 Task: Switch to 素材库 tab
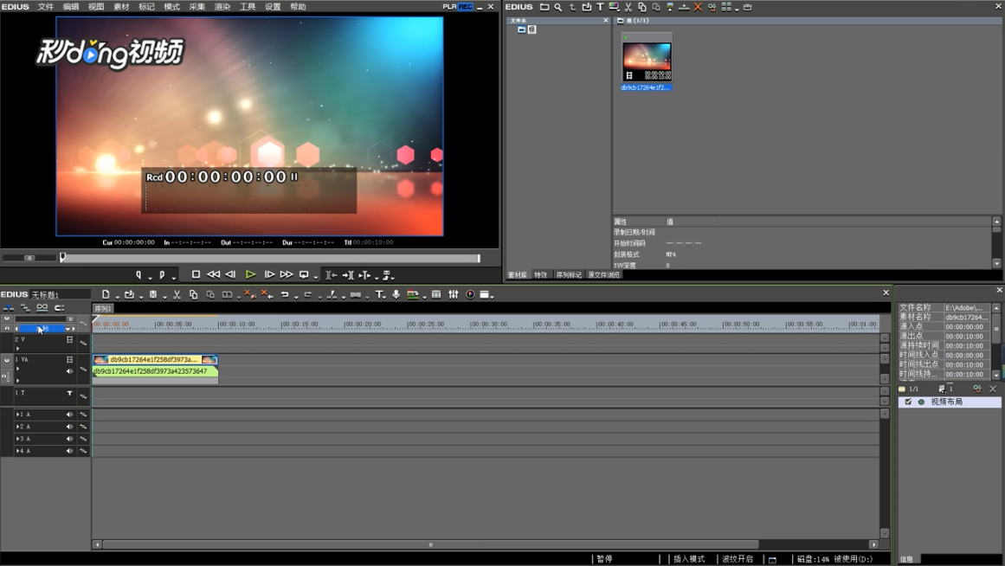click(x=518, y=275)
